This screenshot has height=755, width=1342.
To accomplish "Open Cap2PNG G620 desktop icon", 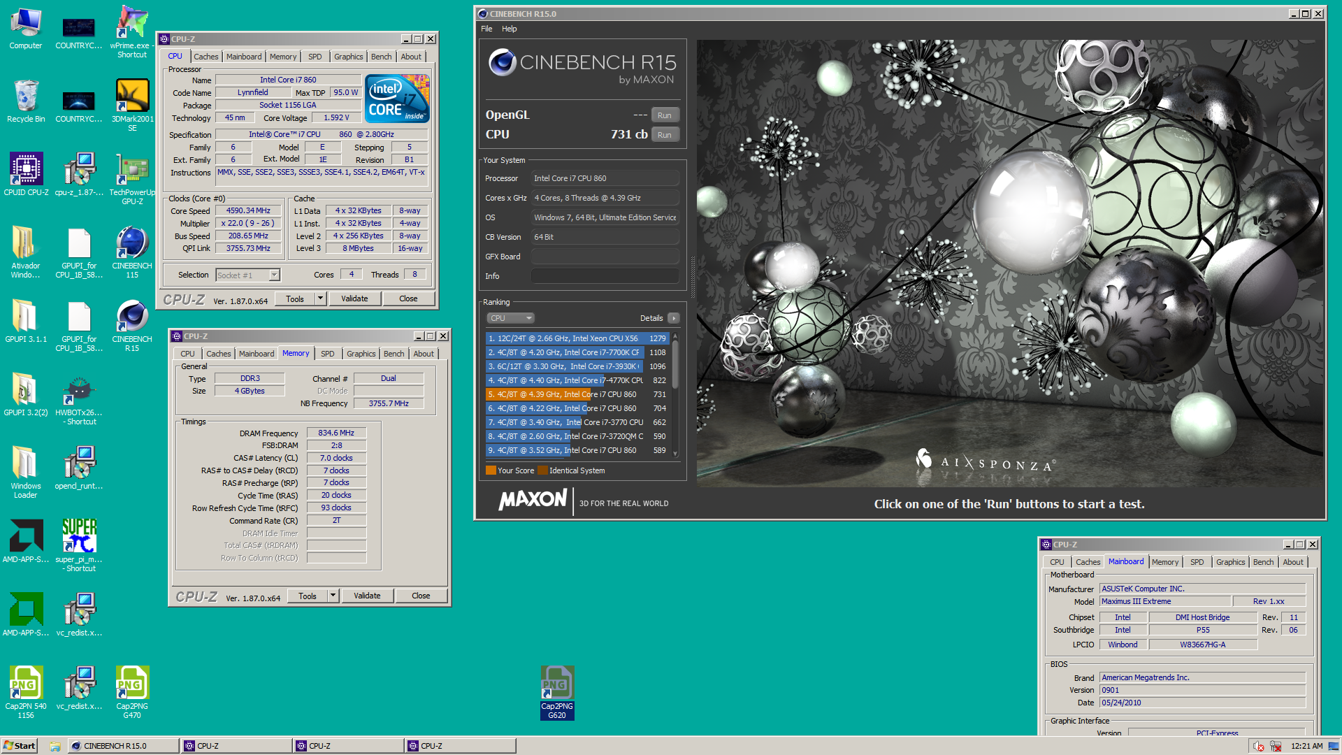I will coord(557,692).
